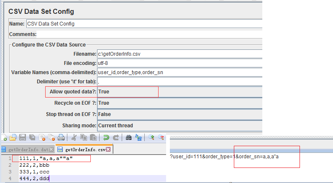Open a file with the folder icon

13,138
